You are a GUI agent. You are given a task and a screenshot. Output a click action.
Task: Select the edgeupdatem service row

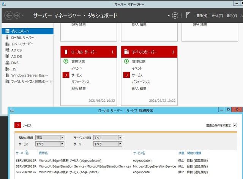(x=112, y=160)
